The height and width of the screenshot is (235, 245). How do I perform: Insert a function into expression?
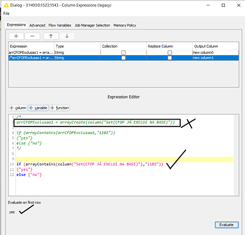60,108
